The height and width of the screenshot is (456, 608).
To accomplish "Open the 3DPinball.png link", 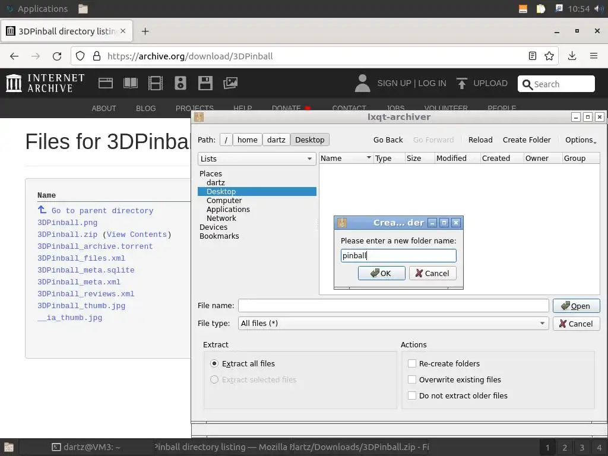I will tap(68, 223).
